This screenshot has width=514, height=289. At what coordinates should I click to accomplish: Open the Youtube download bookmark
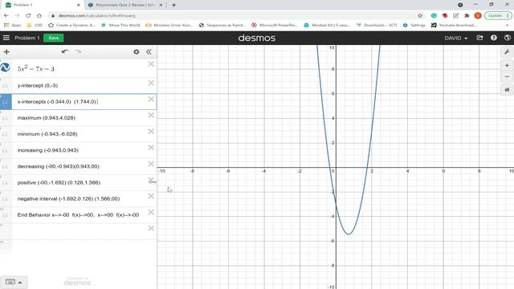coord(454,25)
